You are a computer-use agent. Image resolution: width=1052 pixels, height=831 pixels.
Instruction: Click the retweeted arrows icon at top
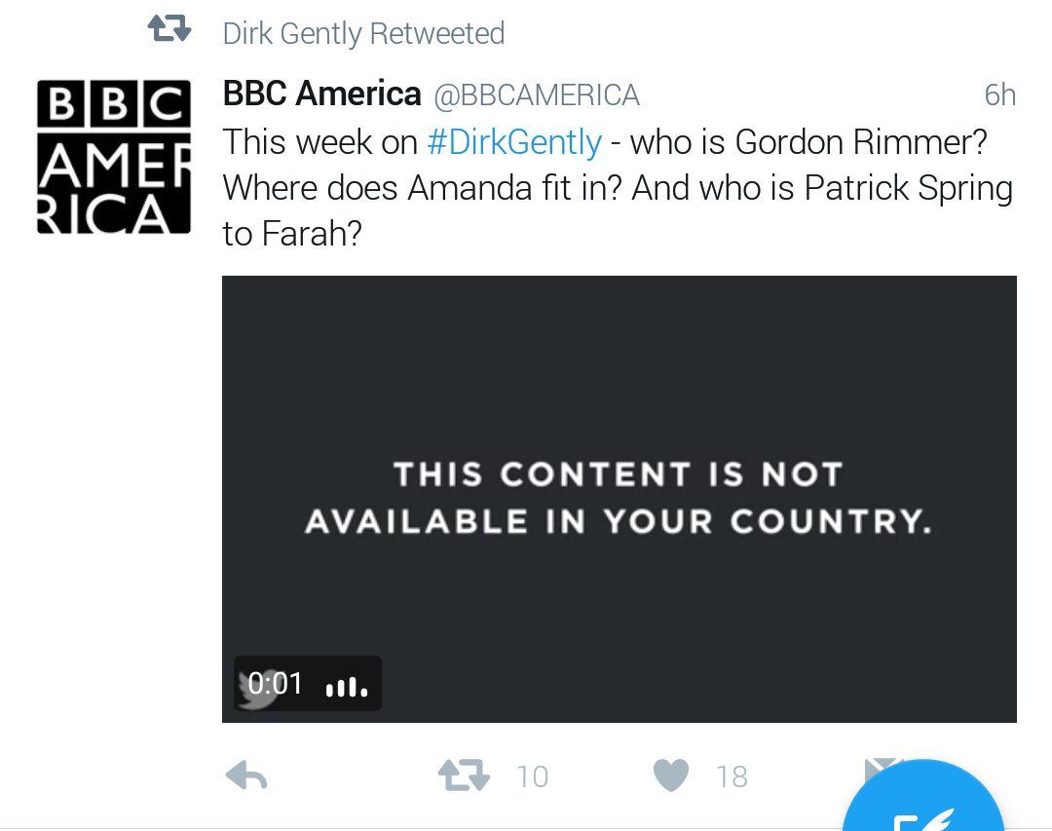pyautogui.click(x=169, y=29)
